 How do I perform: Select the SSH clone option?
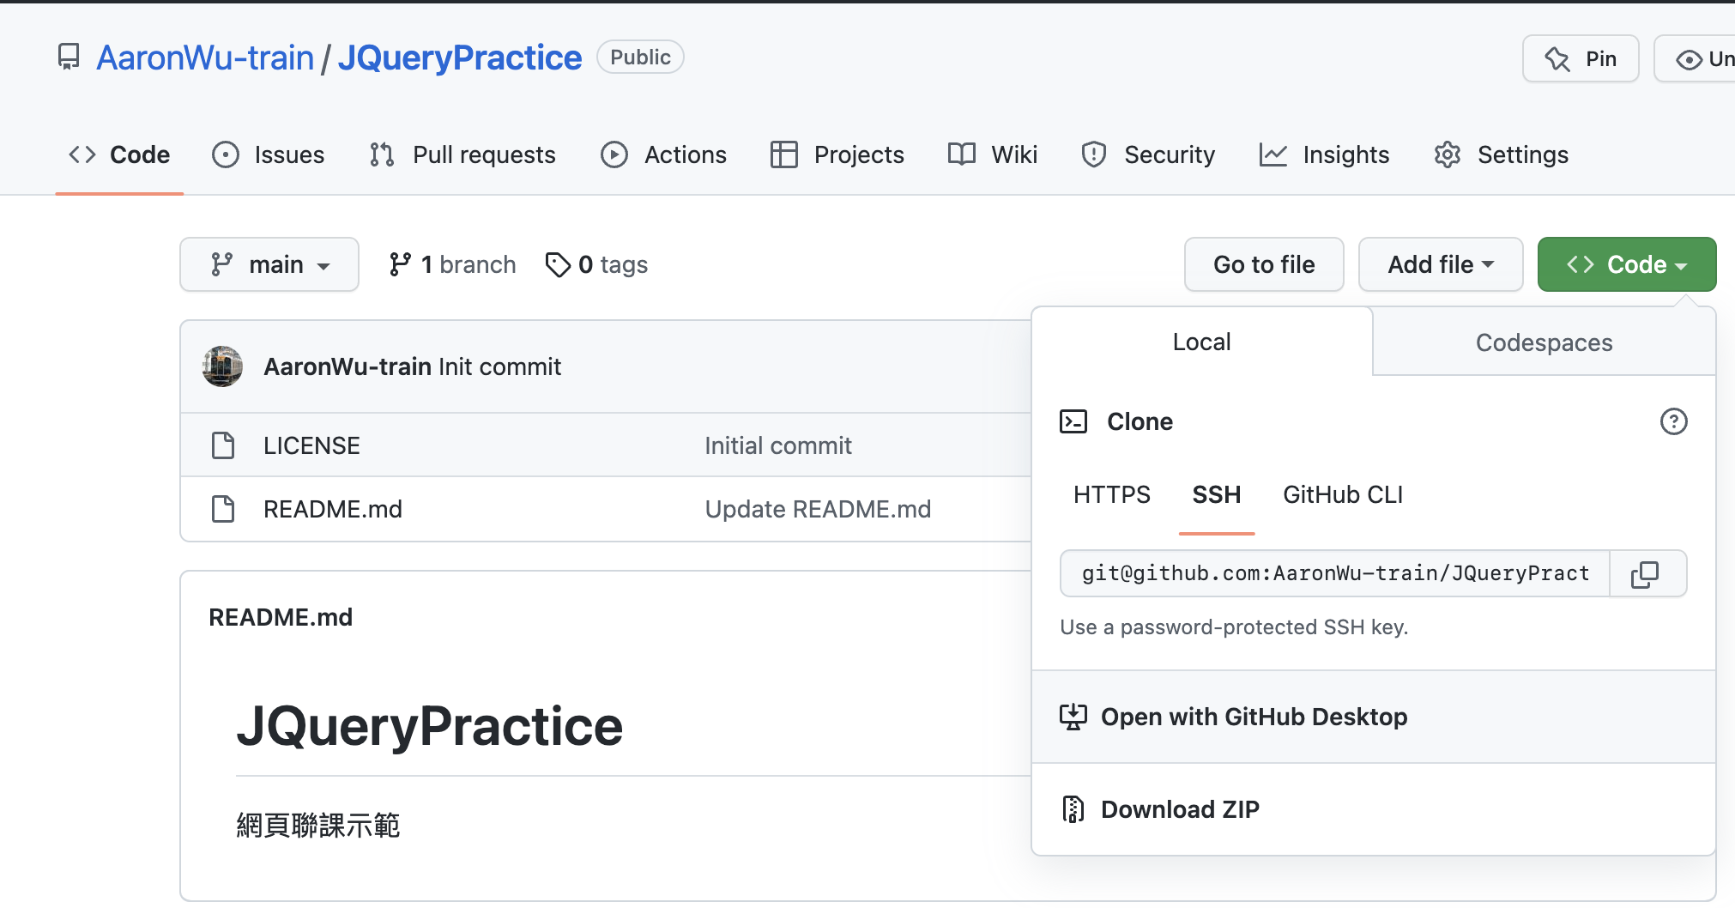(x=1217, y=494)
